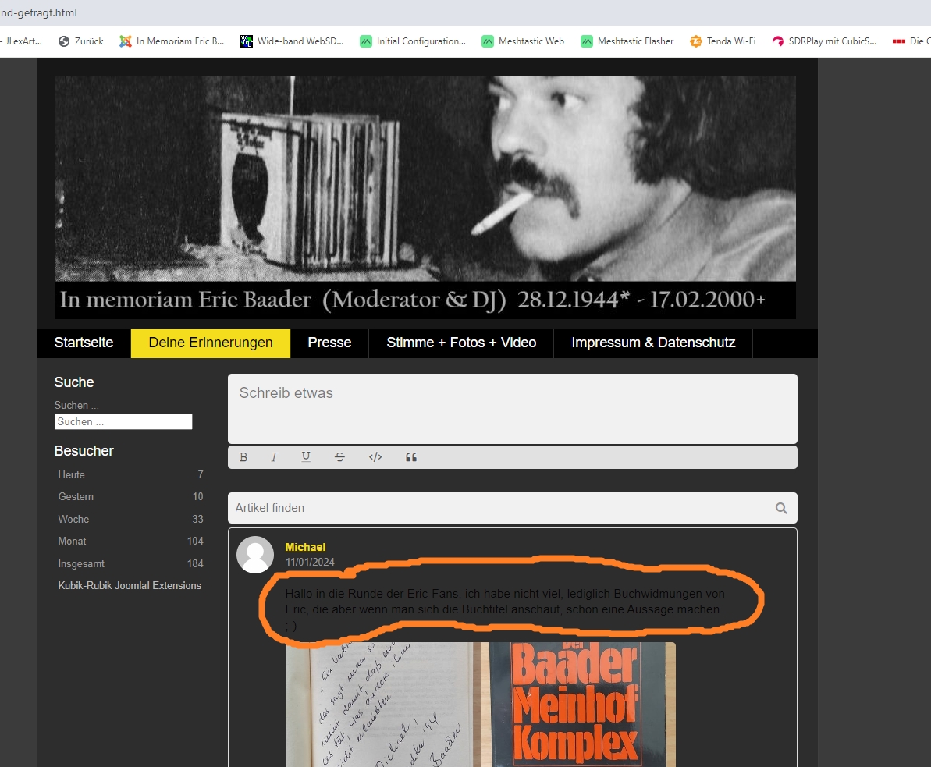Viewport: 931px width, 767px height.
Task: Apply bold formatting in the editor toolbar
Action: [243, 457]
